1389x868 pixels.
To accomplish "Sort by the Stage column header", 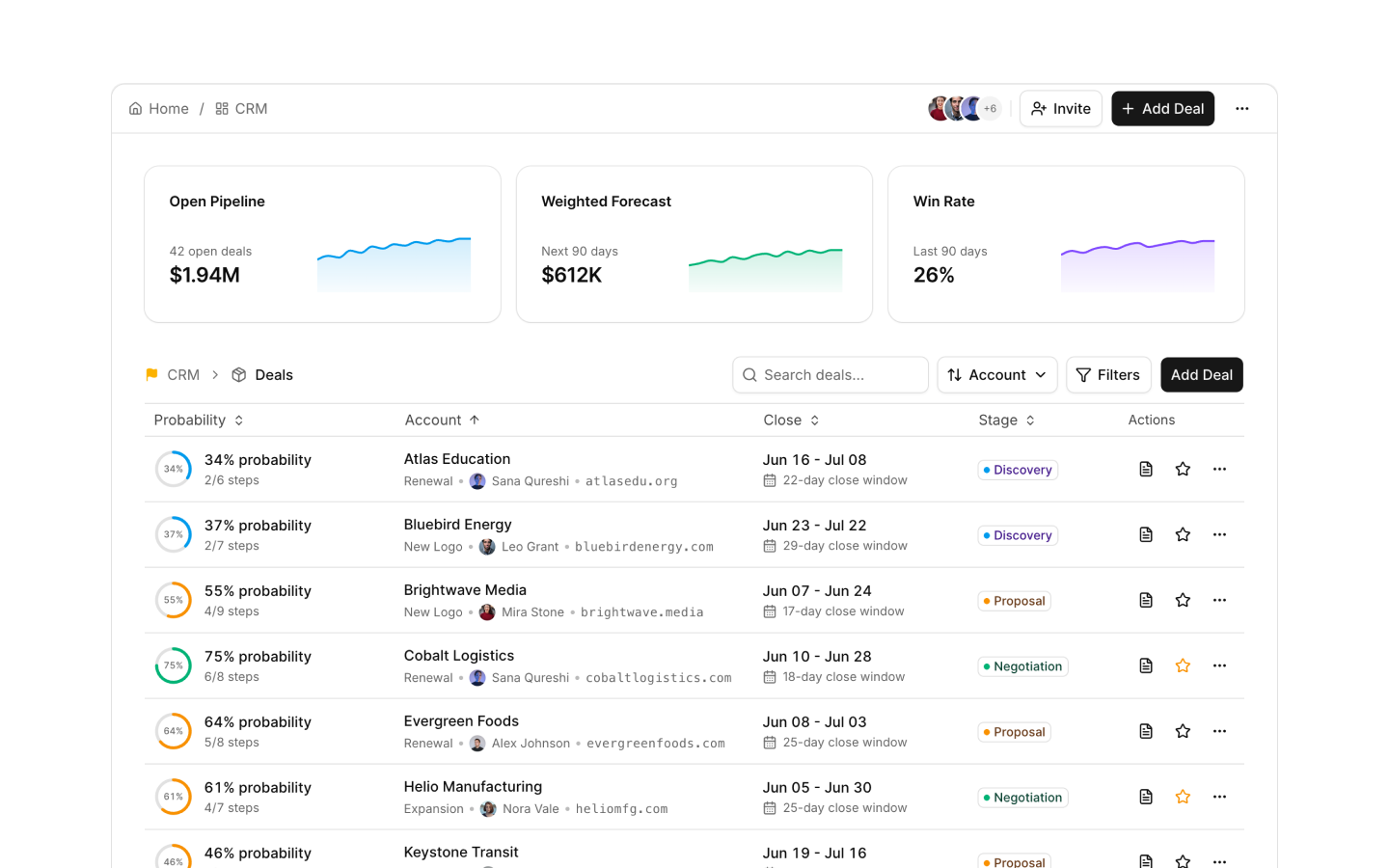I will 1007,420.
